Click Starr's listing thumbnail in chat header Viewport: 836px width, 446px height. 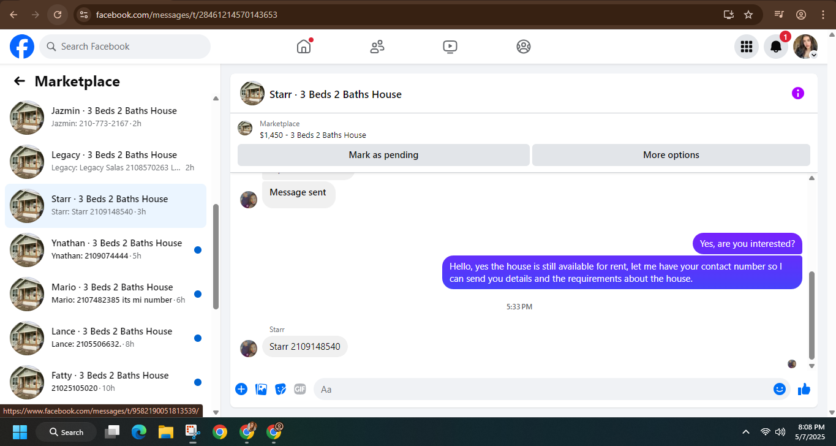click(252, 94)
